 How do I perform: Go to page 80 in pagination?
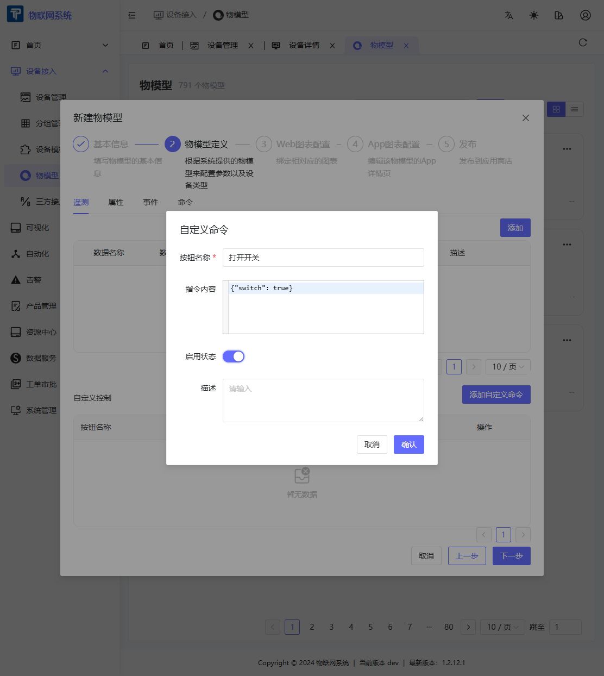click(x=449, y=627)
